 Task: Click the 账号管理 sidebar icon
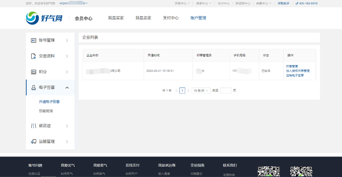point(33,41)
